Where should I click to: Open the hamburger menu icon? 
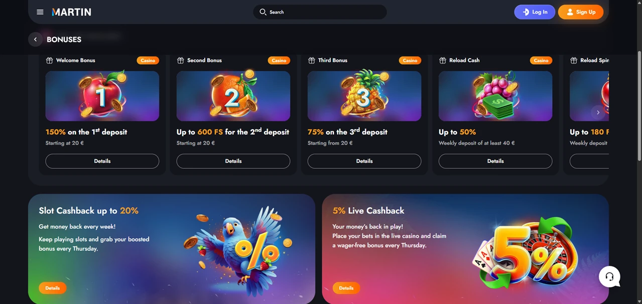(40, 12)
